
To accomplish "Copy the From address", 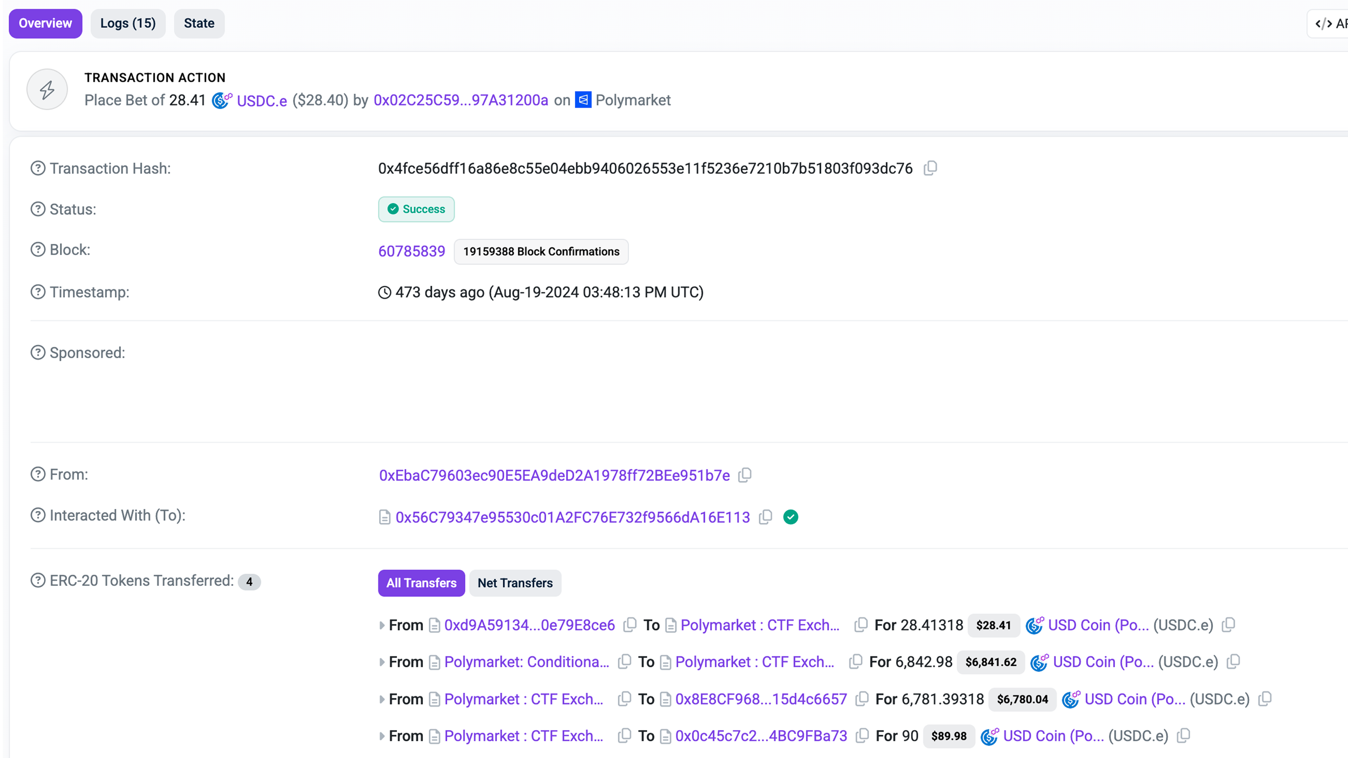I will pyautogui.click(x=745, y=475).
